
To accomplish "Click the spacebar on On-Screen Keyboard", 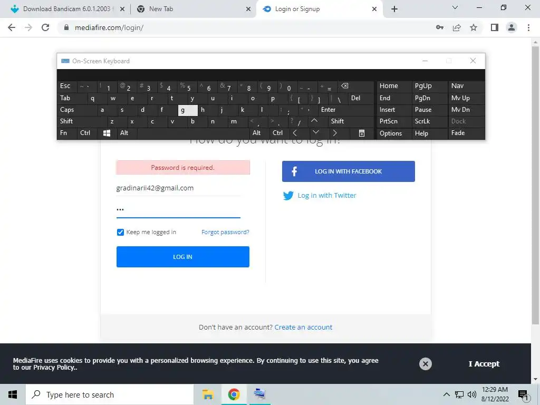I will click(x=194, y=133).
